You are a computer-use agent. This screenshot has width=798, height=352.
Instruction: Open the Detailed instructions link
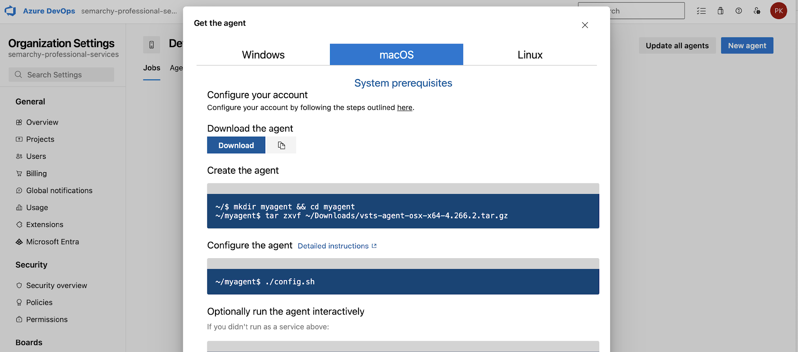[337, 246]
